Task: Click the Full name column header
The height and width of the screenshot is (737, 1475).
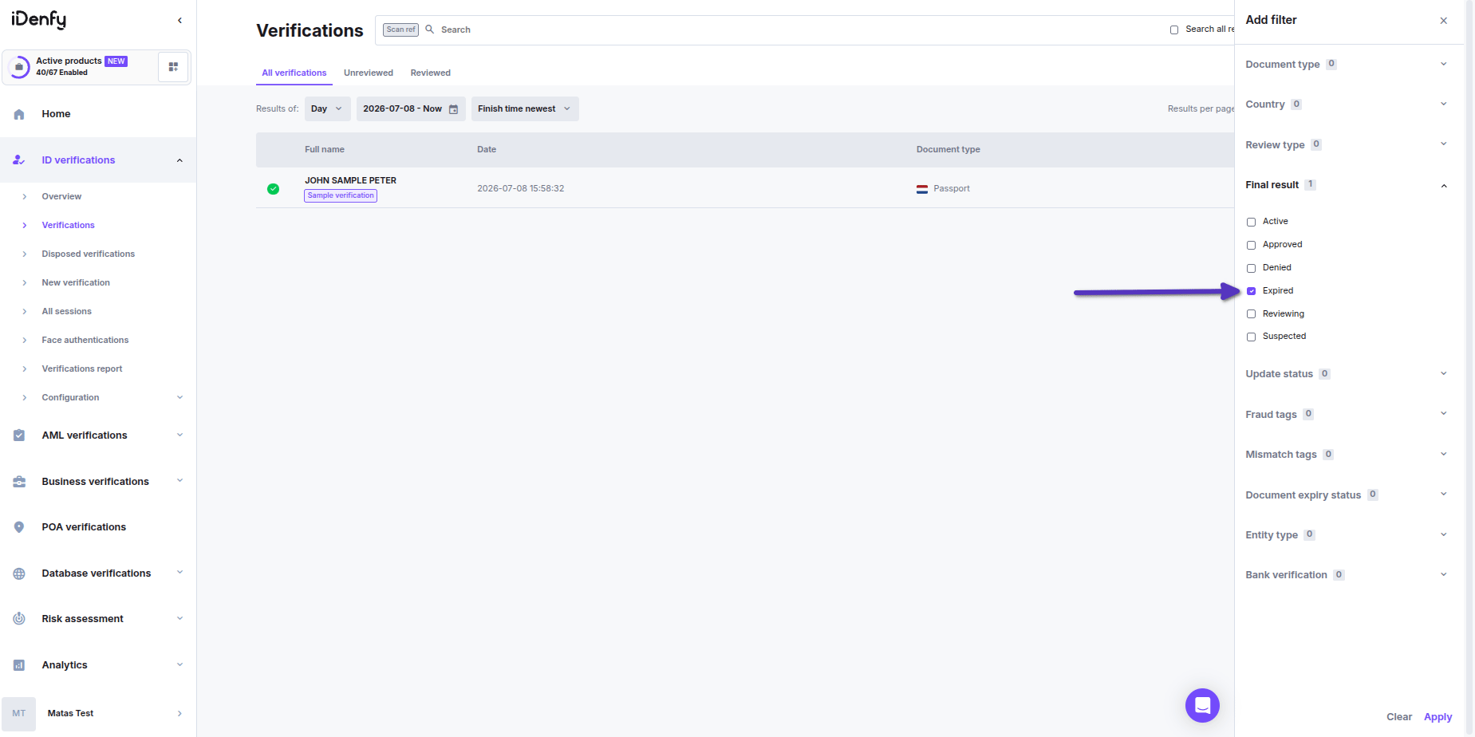Action: [325, 150]
